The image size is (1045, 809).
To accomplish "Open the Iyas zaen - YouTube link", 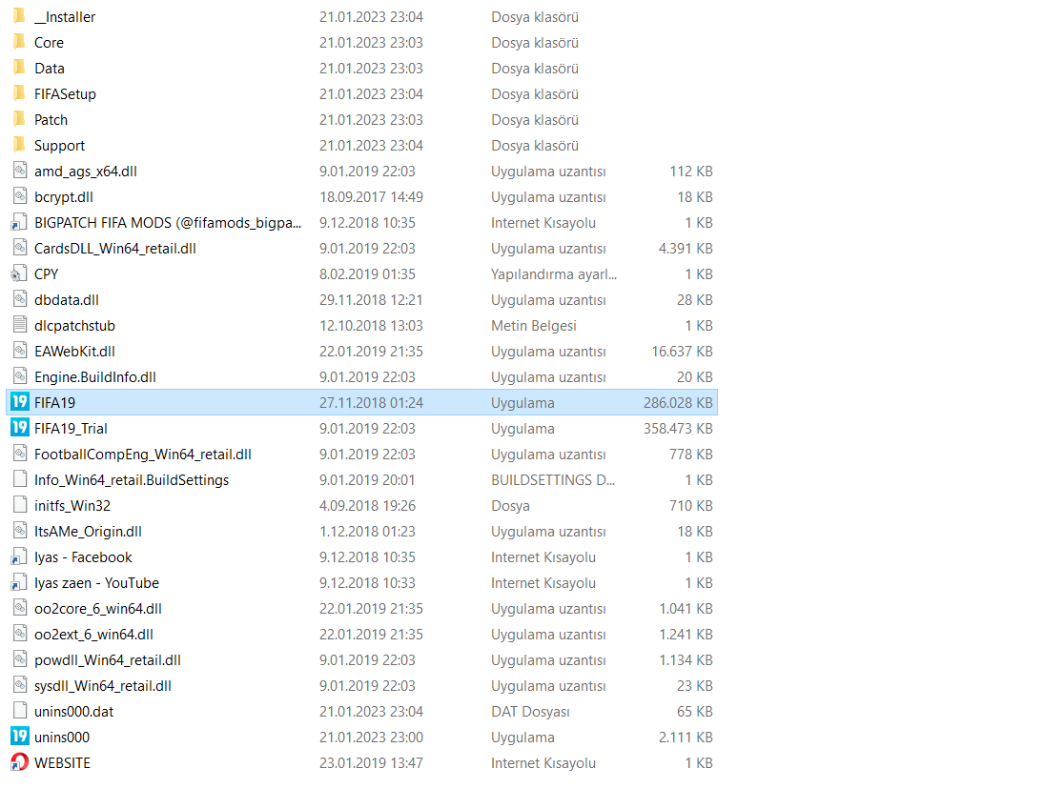I will coord(19,582).
